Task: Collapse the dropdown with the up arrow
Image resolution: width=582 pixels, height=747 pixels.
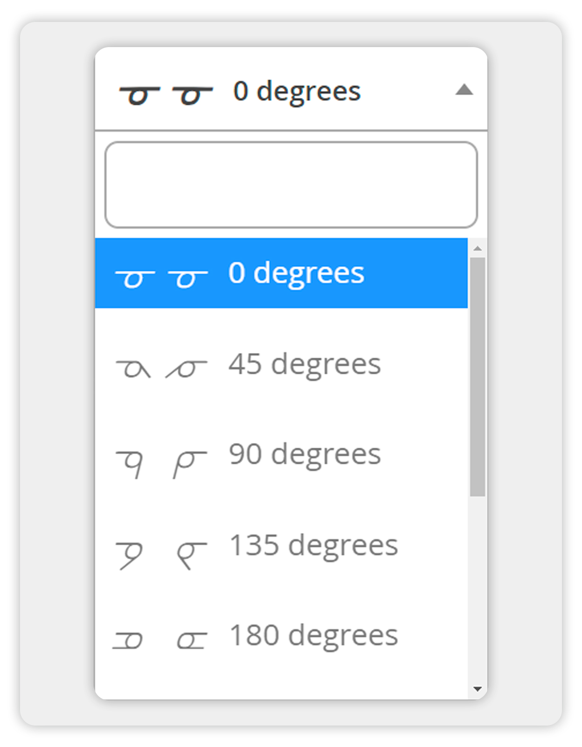Action: click(x=464, y=90)
